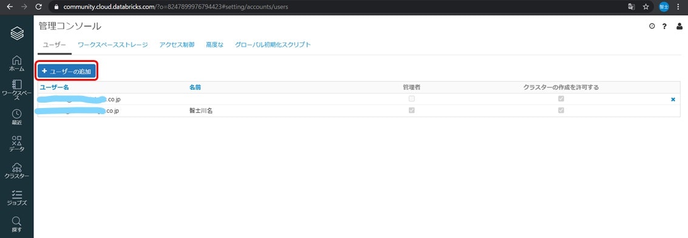Open the 高度な tab
The width and height of the screenshot is (688, 238).
[x=215, y=45]
